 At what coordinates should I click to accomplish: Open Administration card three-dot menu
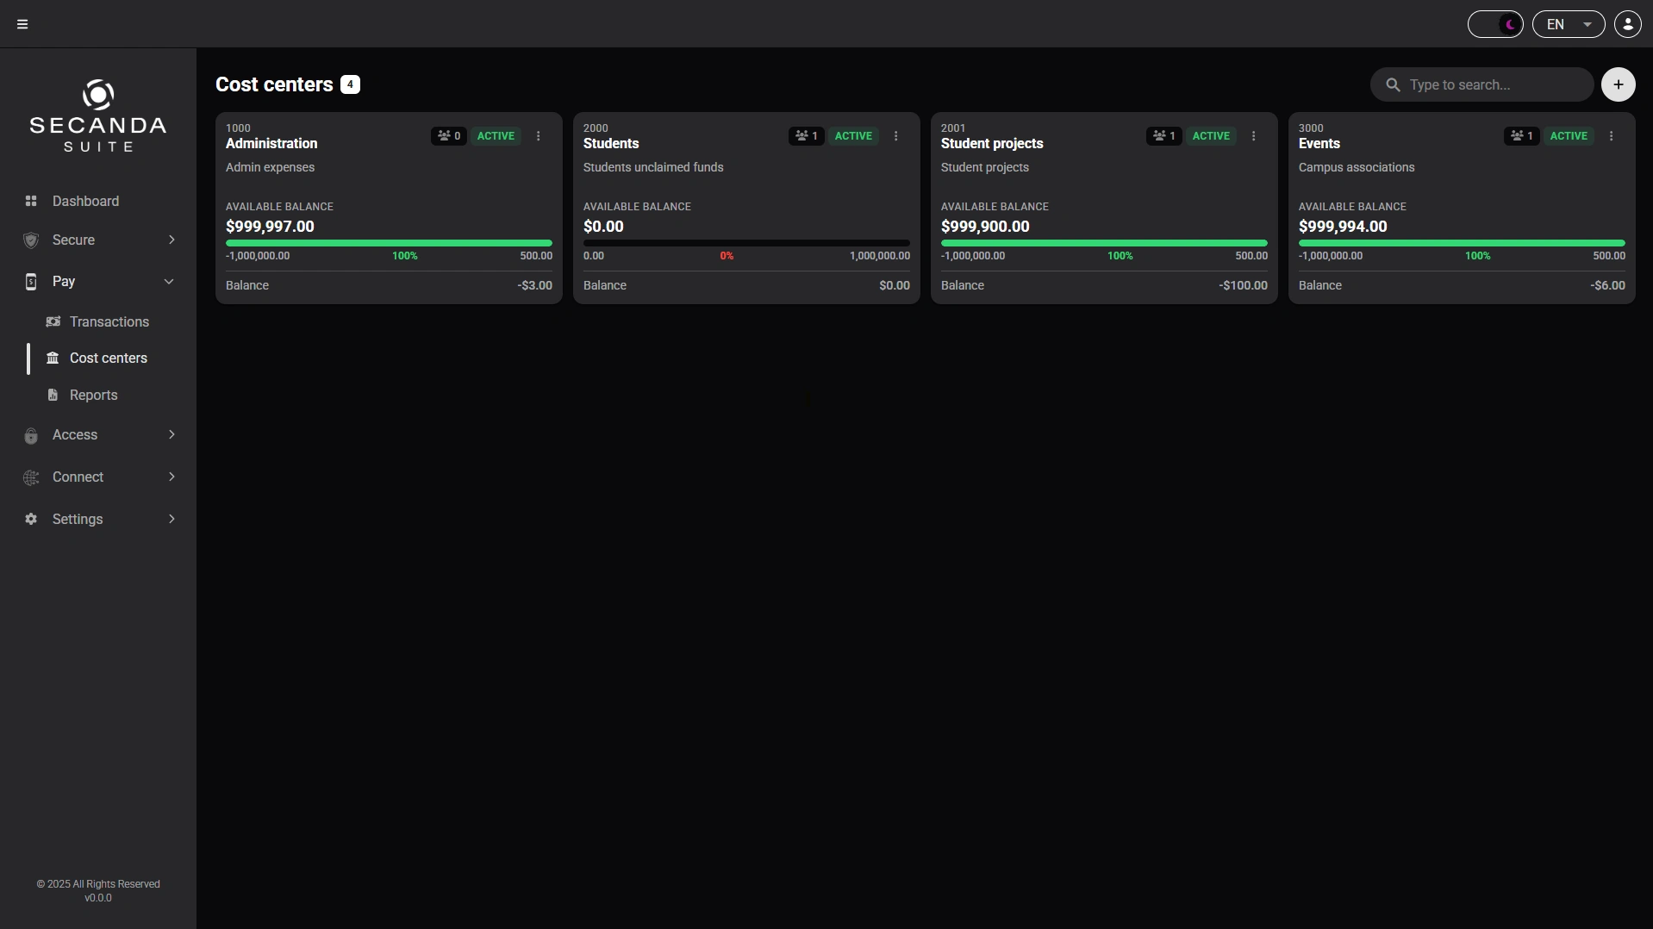[x=538, y=136]
